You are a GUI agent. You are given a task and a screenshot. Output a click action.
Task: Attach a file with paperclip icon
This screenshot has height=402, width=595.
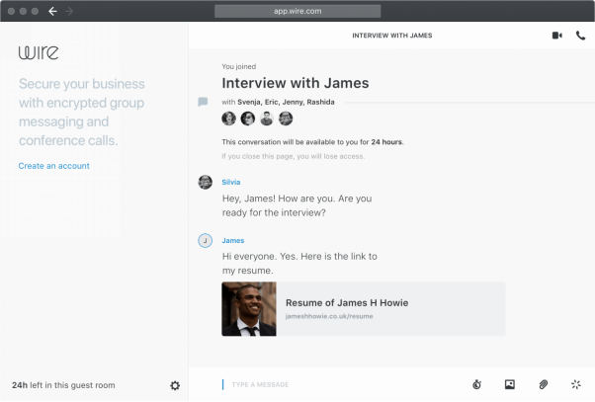point(544,384)
